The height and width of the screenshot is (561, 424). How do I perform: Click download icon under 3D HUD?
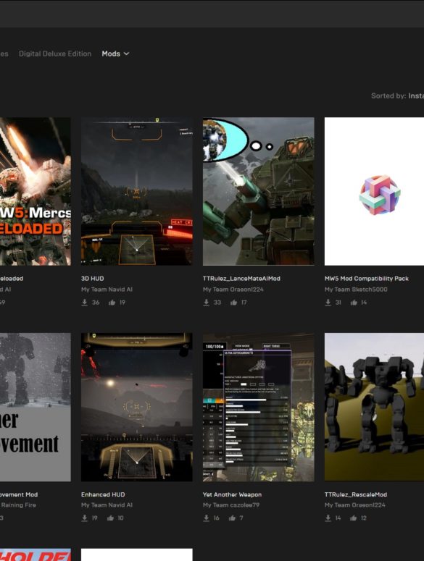(x=85, y=303)
